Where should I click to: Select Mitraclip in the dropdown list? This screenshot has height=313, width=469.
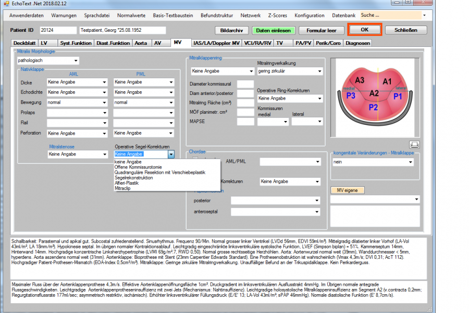(x=122, y=188)
